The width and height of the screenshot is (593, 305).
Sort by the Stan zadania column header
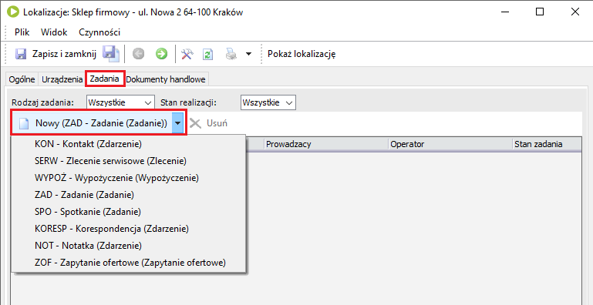[547, 144]
